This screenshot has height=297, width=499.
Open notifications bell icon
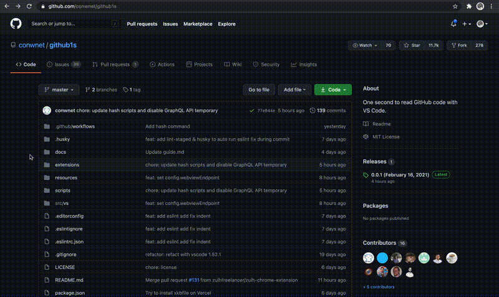tap(453, 24)
